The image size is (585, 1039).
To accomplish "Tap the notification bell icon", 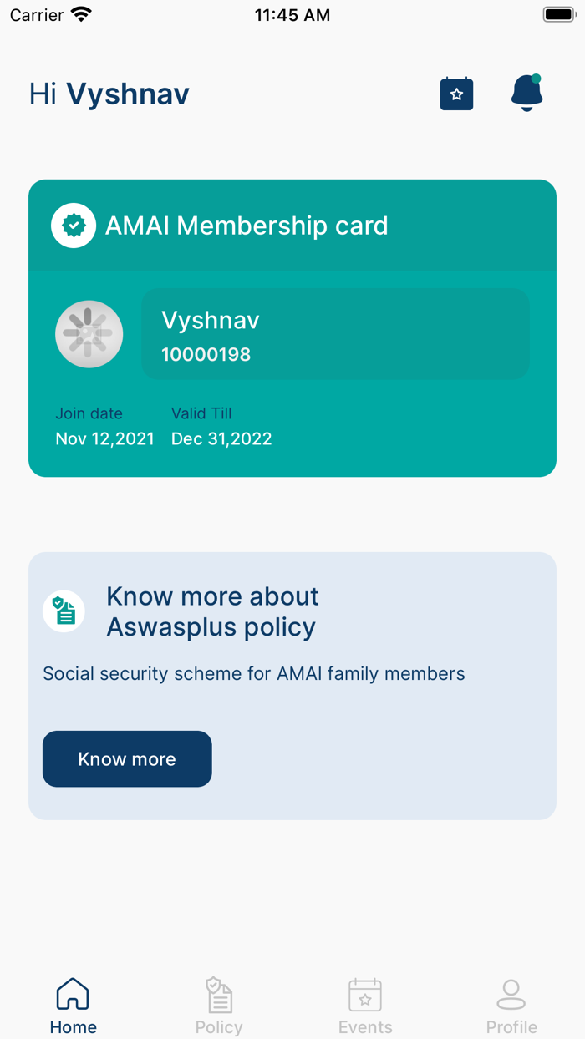I will [526, 93].
